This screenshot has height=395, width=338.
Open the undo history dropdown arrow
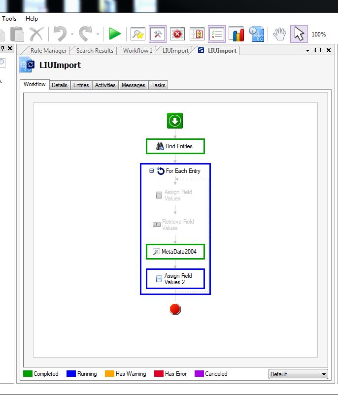tap(72, 34)
